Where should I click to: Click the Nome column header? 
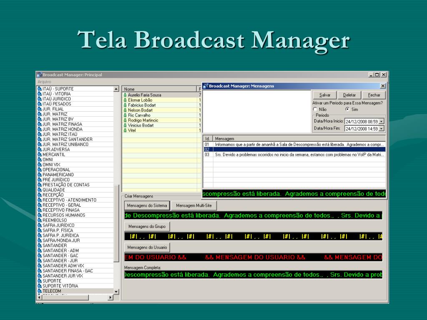point(160,89)
